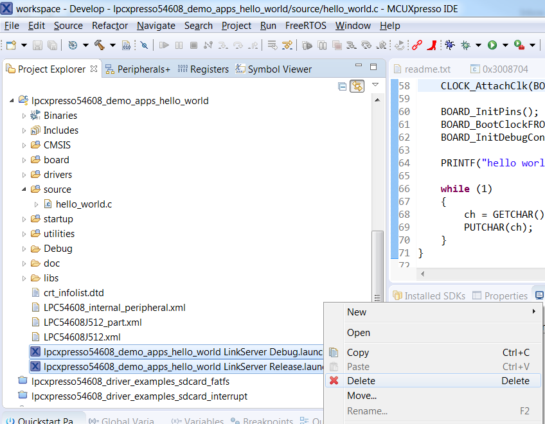Screen dimensions: 545x424
Task: Expand the drivers folder
Action: coord(24,175)
